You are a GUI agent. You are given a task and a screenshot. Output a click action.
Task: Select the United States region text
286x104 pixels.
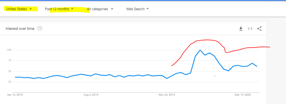click(16, 9)
